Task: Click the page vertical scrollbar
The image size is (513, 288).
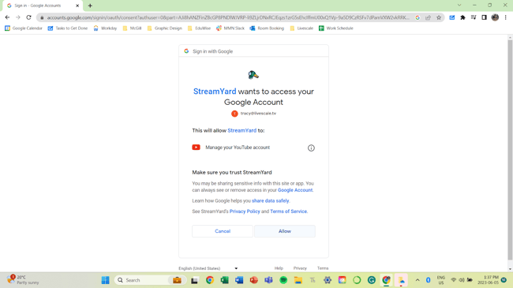Action: pos(510,151)
